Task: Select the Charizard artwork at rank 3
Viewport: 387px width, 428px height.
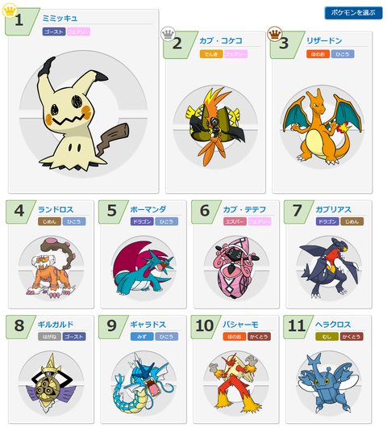Action: [322, 126]
